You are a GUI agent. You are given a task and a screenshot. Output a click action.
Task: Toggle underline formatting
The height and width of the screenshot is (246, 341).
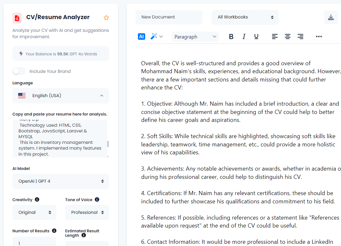[x=256, y=37]
